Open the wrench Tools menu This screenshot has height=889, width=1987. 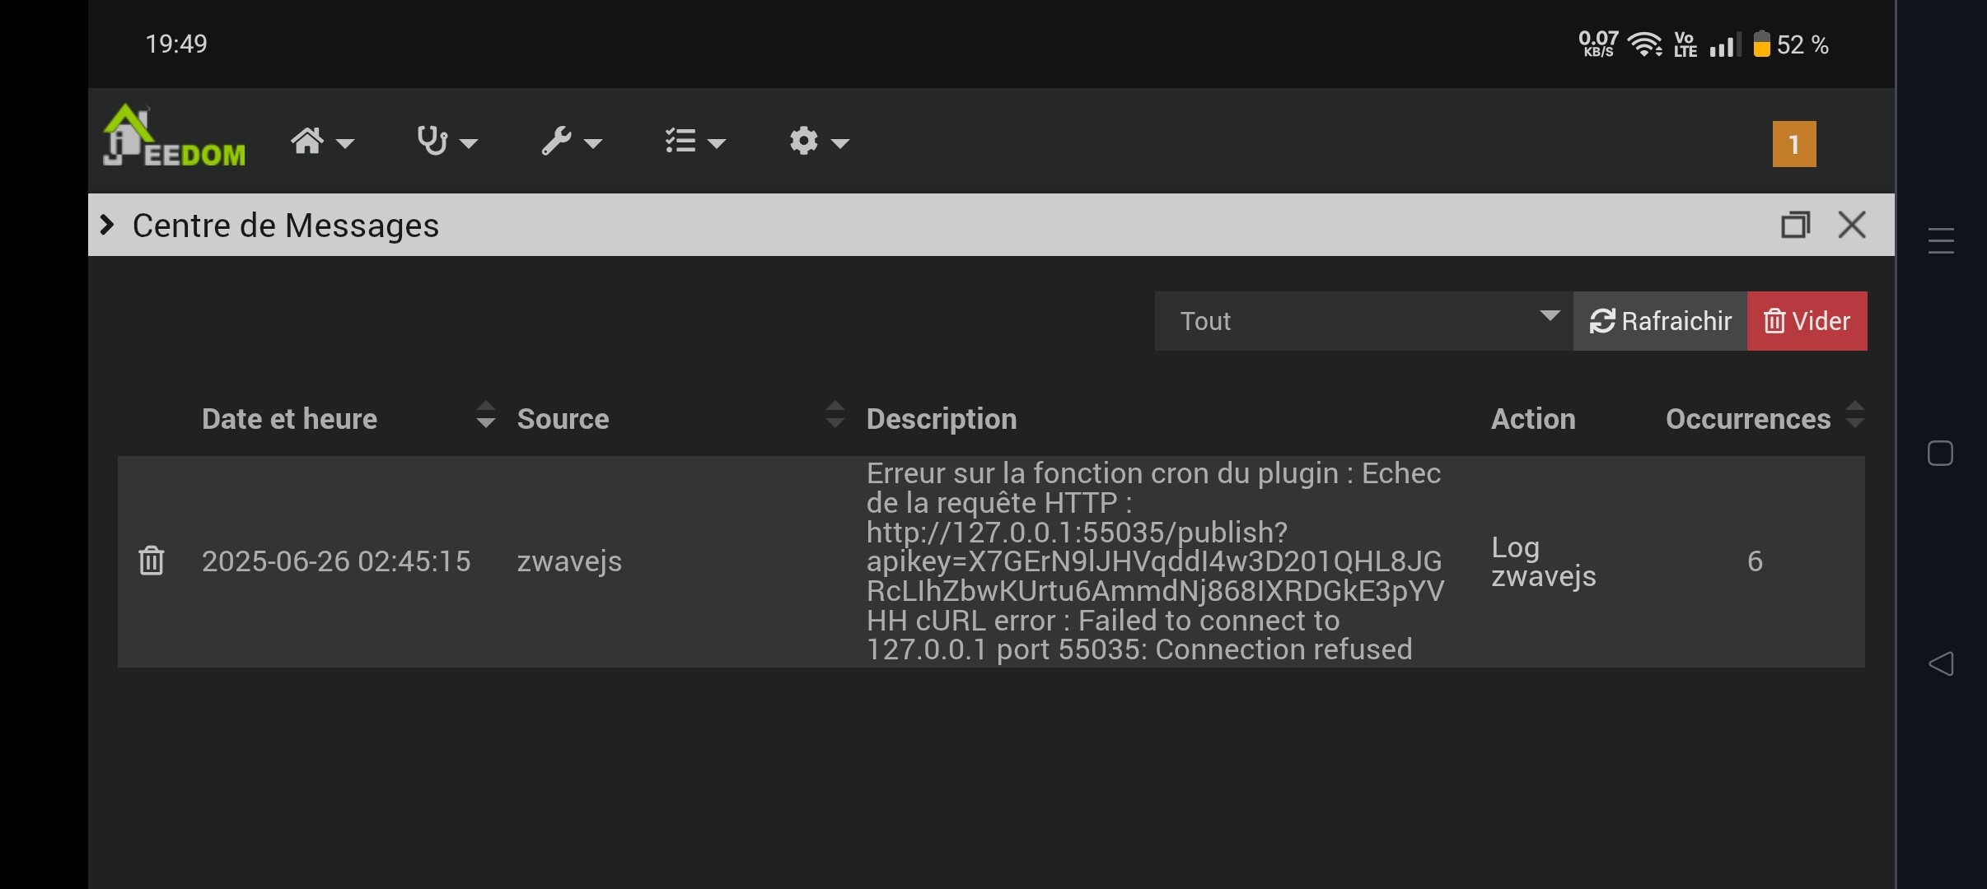click(x=571, y=142)
